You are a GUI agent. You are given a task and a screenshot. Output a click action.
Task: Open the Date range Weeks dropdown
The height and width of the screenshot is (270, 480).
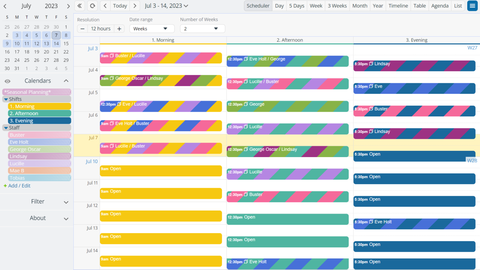pyautogui.click(x=152, y=28)
